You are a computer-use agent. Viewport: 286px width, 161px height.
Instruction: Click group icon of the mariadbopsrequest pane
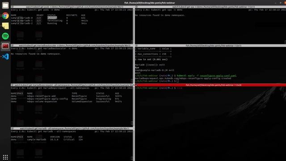click(12, 85)
